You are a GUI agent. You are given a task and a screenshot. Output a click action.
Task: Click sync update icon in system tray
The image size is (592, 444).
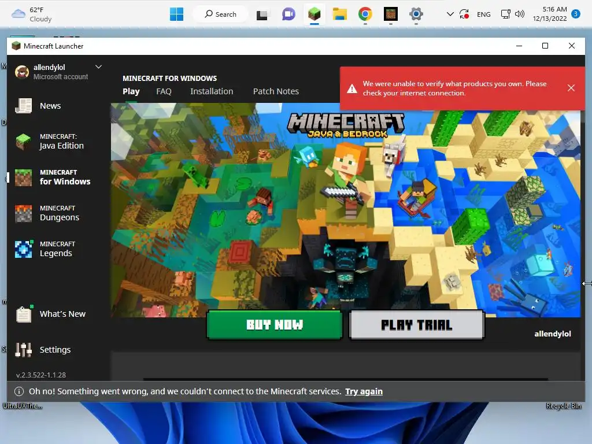pos(464,14)
